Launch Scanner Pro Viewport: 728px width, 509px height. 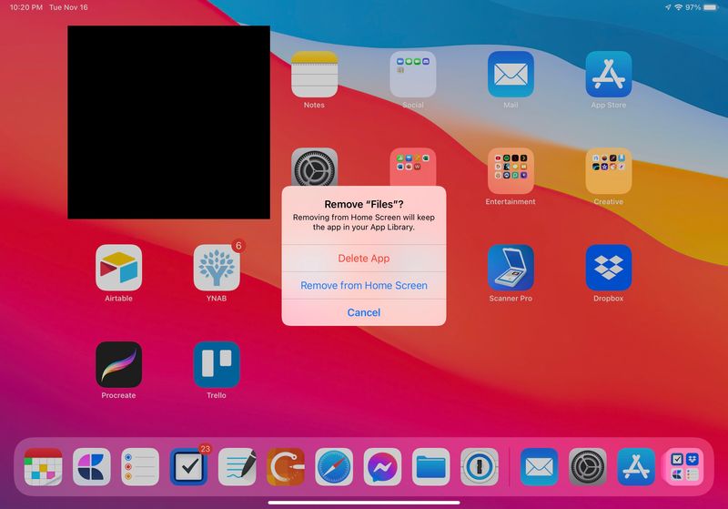[511, 268]
